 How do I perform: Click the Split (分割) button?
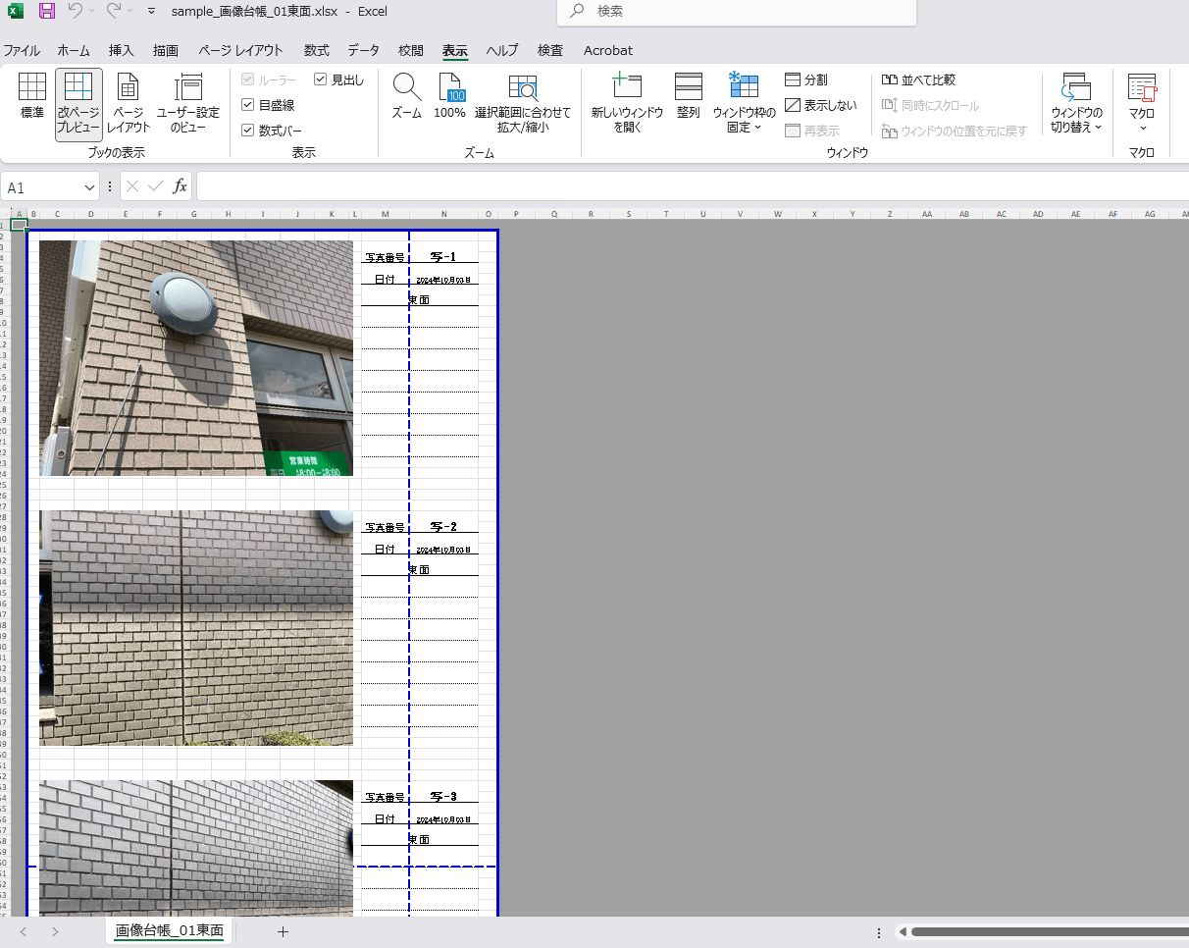pos(805,79)
